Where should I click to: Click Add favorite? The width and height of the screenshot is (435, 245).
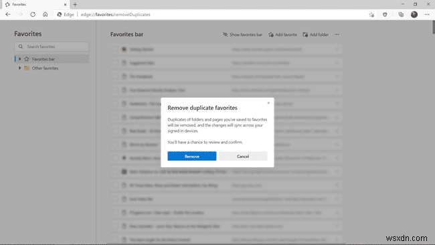coord(282,35)
